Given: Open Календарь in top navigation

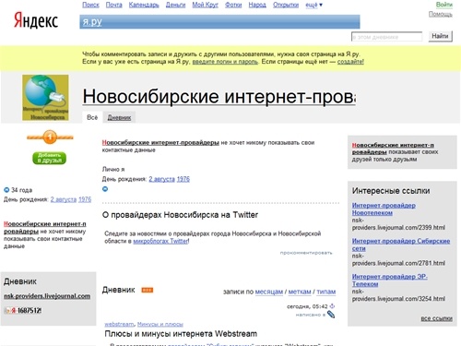Looking at the screenshot, I should [144, 5].
